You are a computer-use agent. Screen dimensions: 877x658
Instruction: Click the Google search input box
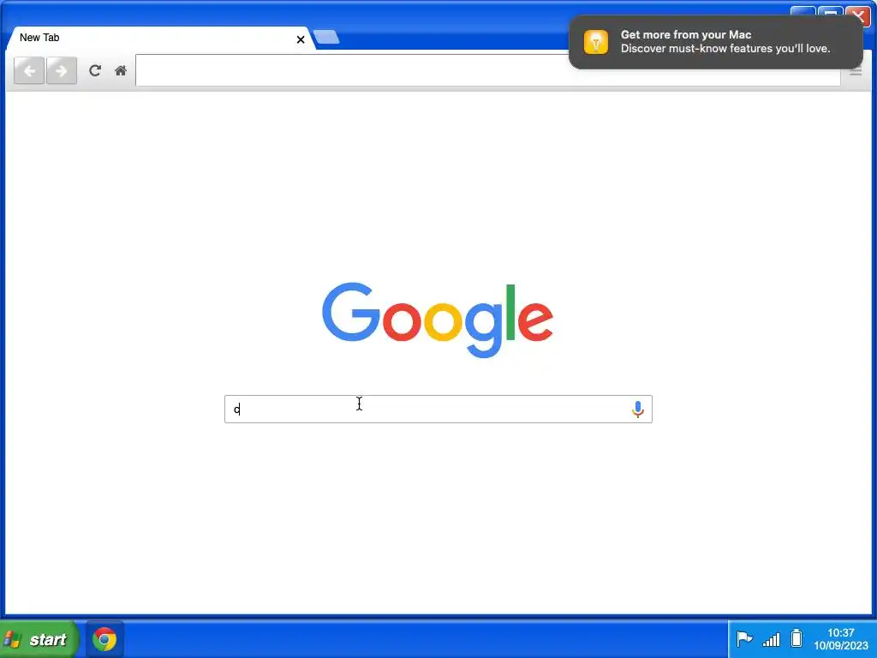[438, 409]
